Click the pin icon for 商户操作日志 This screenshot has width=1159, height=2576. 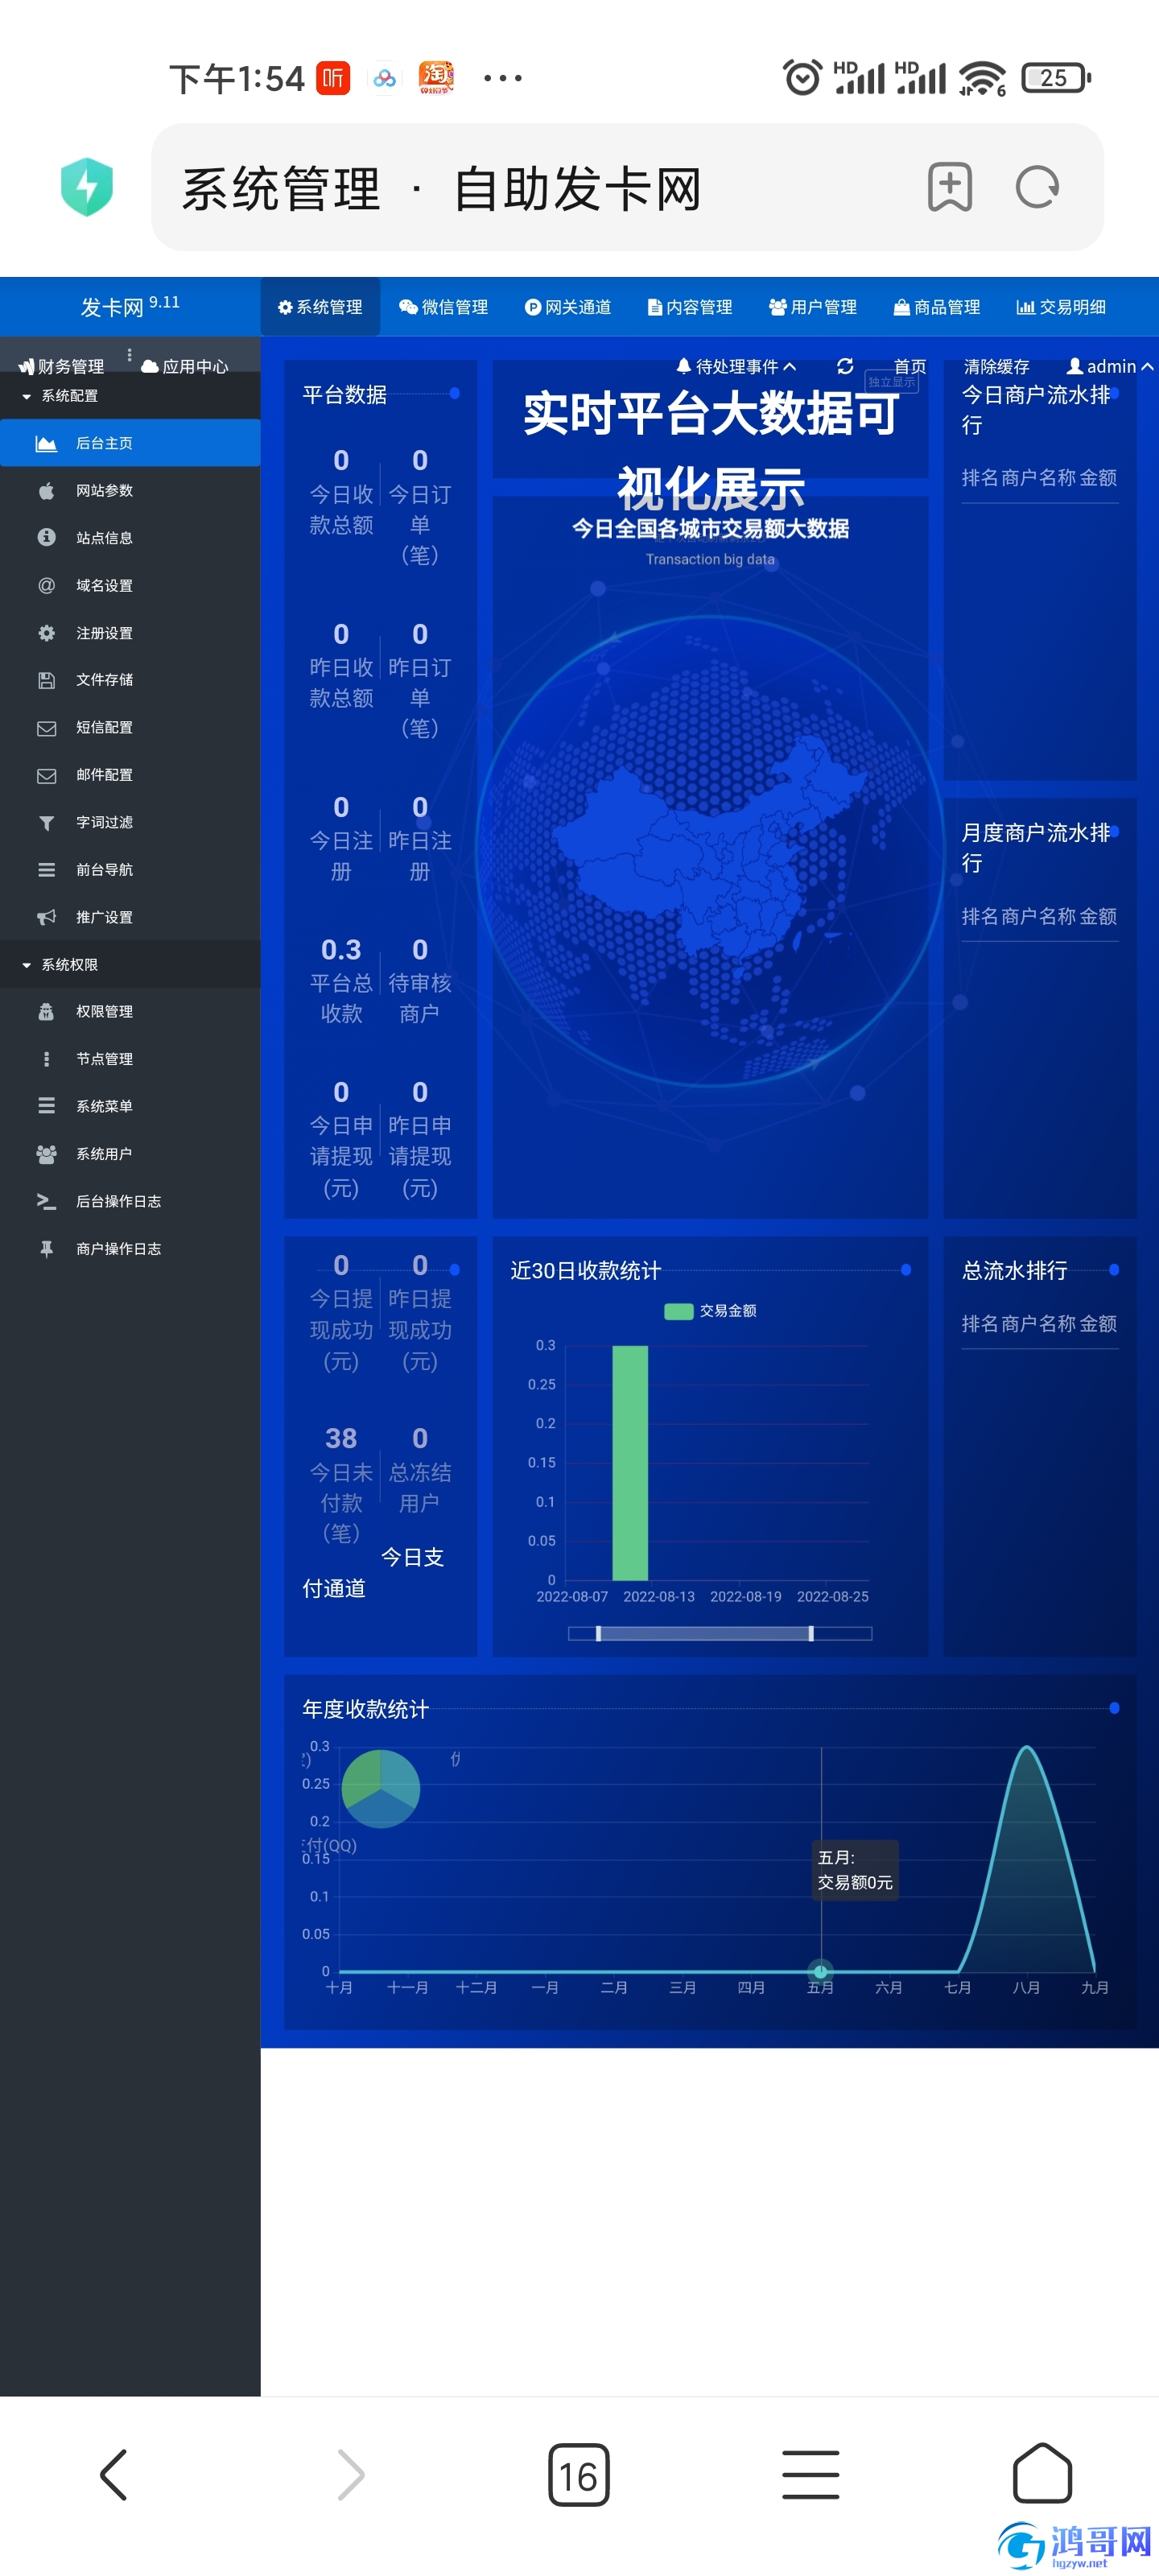46,1249
